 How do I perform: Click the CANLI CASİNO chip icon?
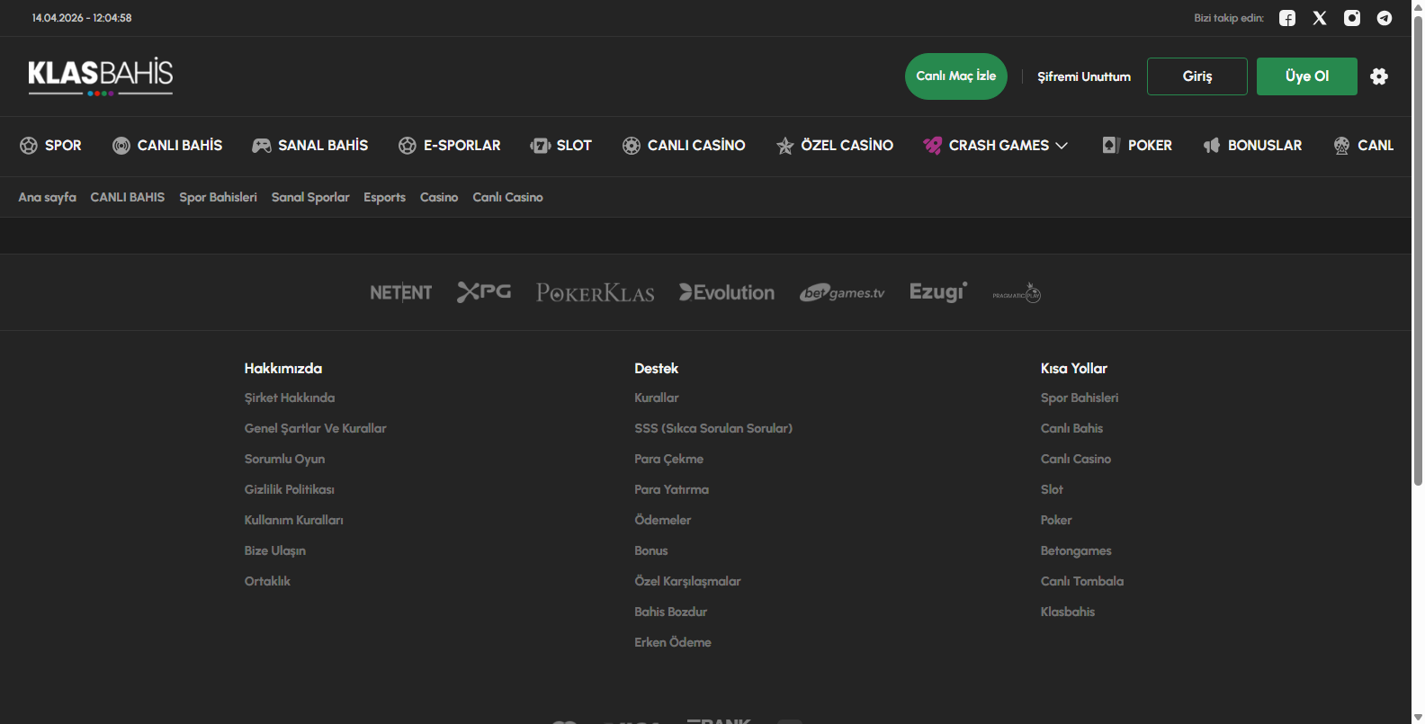[632, 146]
